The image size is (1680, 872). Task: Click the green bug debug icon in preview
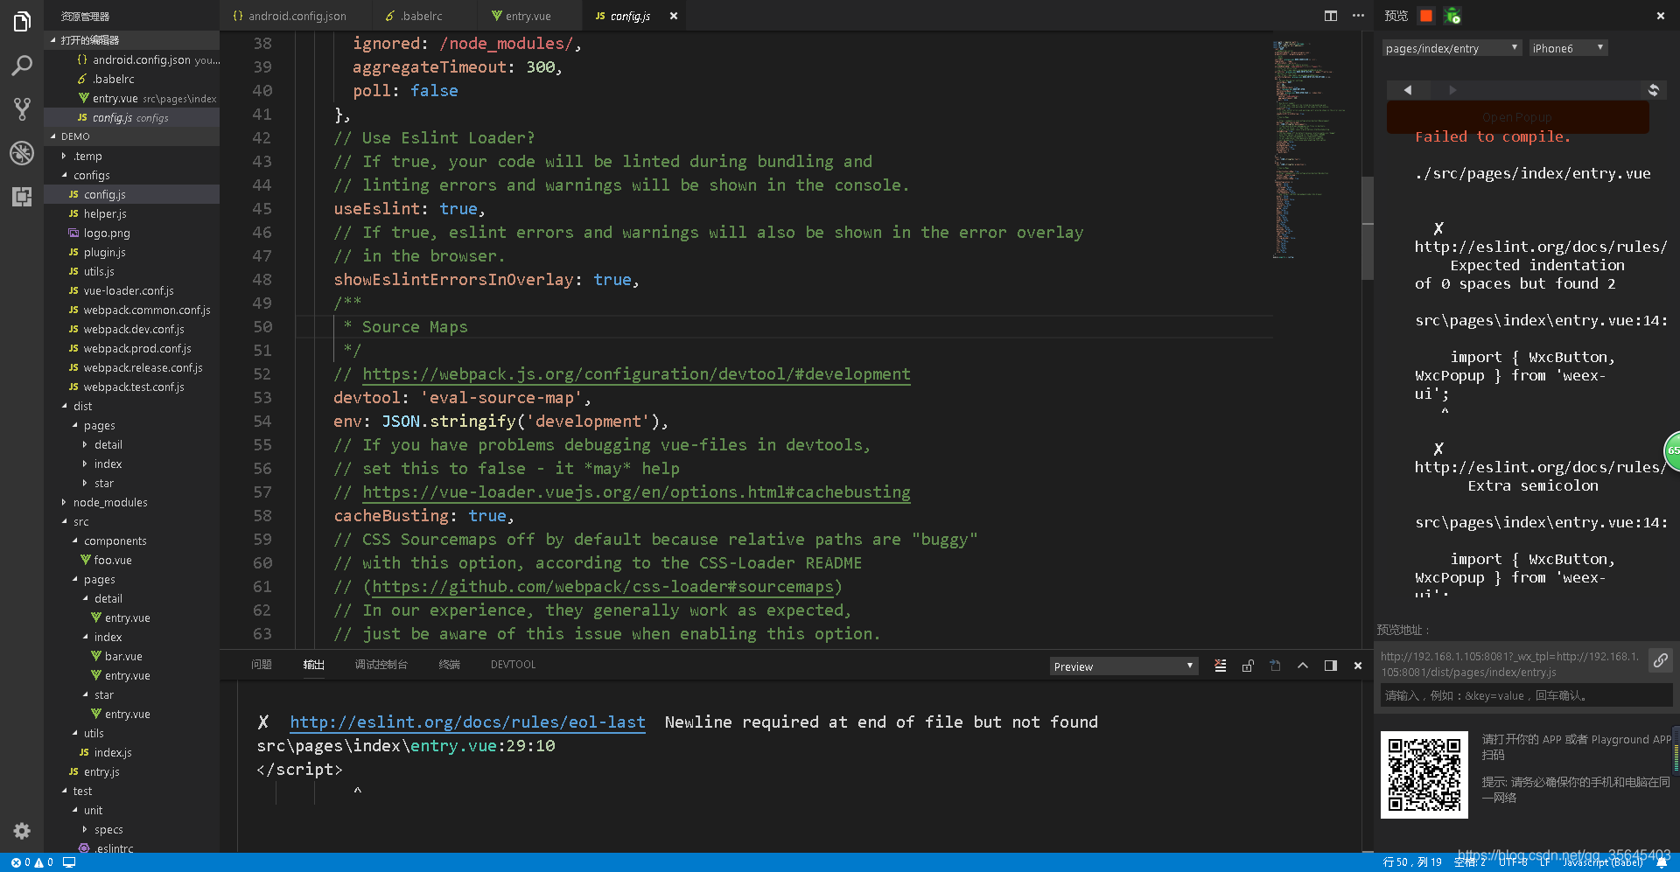click(x=1452, y=16)
